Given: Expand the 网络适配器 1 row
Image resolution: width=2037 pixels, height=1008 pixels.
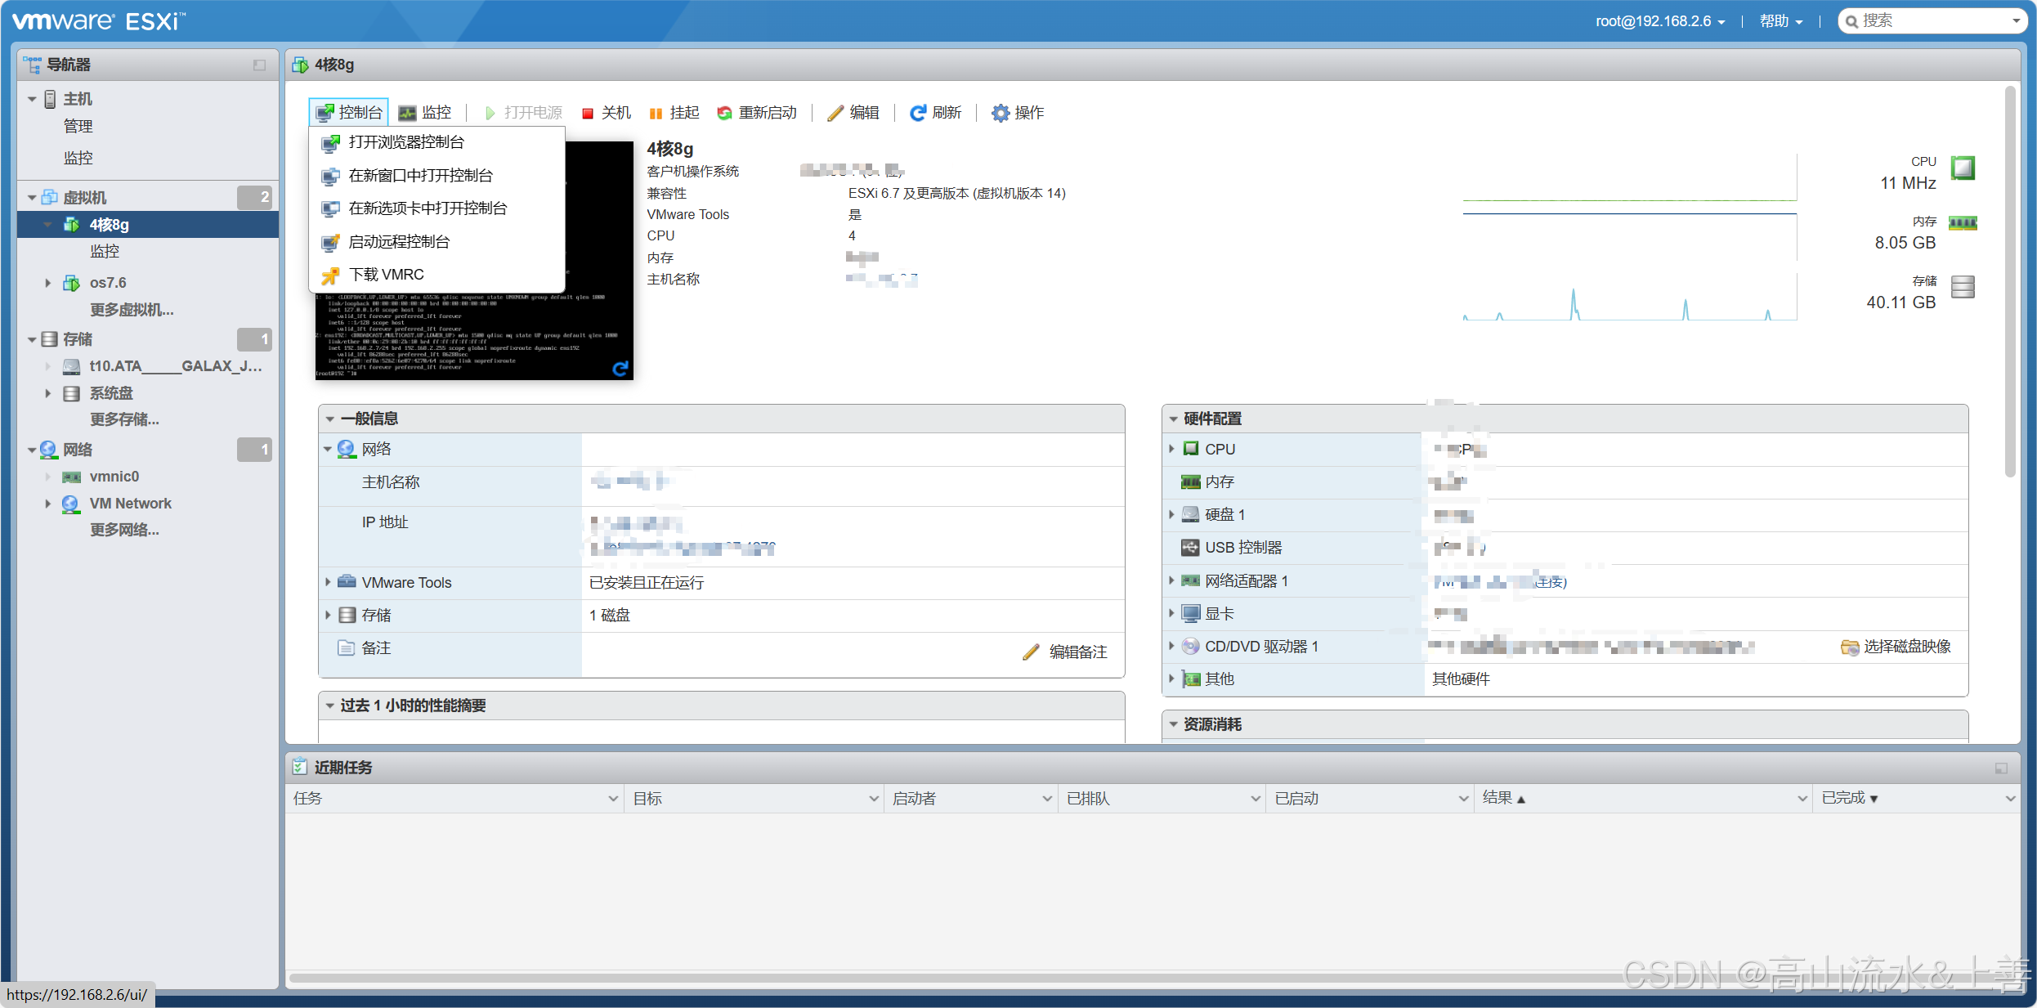Looking at the screenshot, I should 1171,580.
